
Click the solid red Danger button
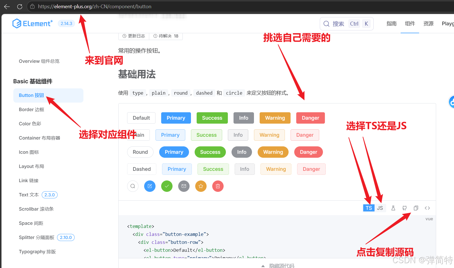tap(310, 118)
